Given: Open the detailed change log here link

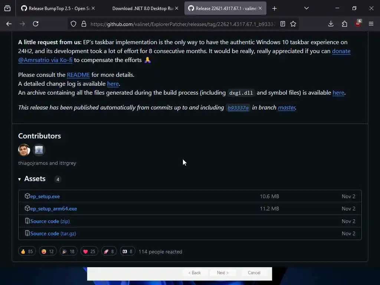Looking at the screenshot, I should click(x=113, y=84).
